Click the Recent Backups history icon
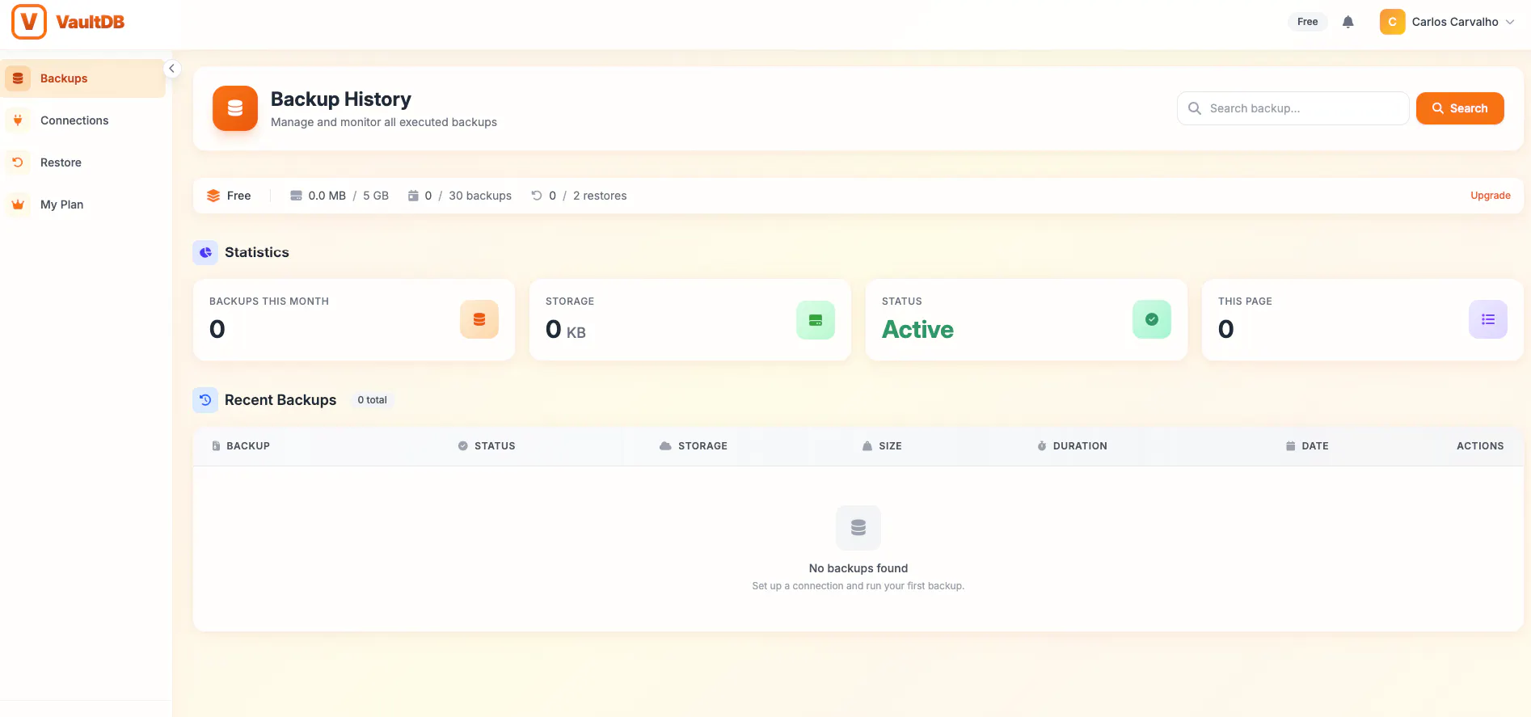Viewport: 1531px width, 717px height. pyautogui.click(x=205, y=400)
